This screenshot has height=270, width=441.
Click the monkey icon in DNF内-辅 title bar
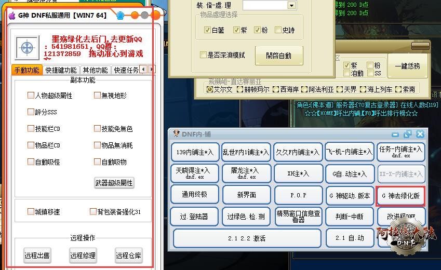coord(176,133)
